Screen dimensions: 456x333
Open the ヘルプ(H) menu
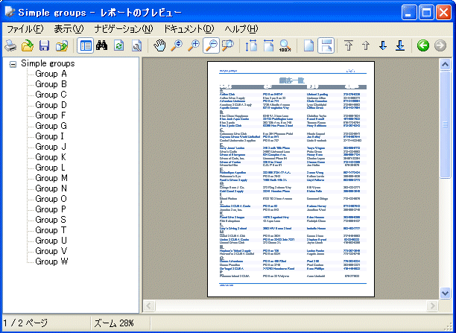(241, 29)
